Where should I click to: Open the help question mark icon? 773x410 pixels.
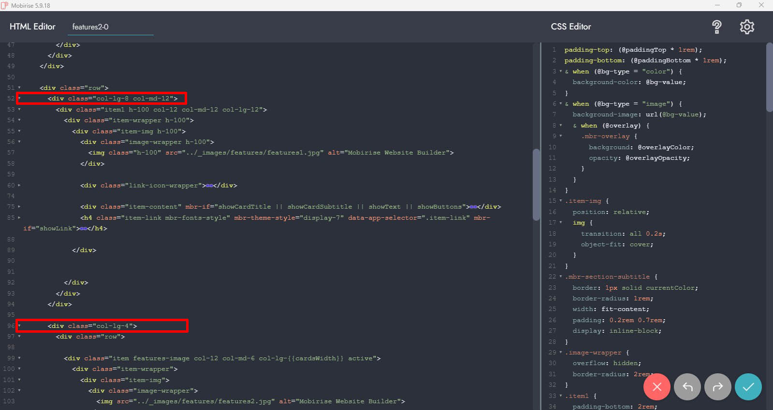716,27
